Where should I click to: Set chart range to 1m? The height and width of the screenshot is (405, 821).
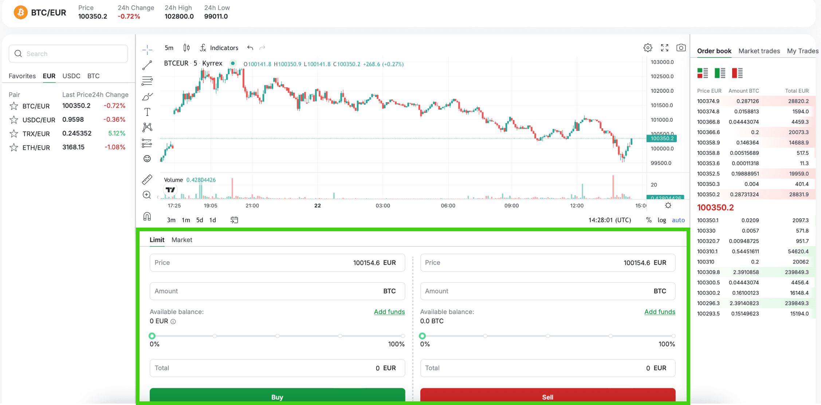pos(186,220)
